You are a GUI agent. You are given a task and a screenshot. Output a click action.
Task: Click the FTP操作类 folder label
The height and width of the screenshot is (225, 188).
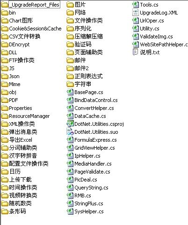[x=22, y=60]
